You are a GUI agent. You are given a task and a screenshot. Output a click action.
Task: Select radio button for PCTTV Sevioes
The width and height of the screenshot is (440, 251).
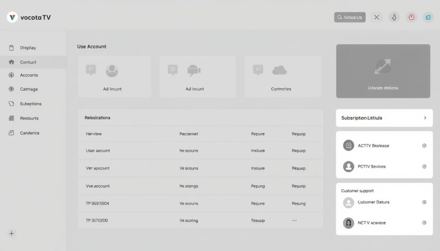click(424, 166)
